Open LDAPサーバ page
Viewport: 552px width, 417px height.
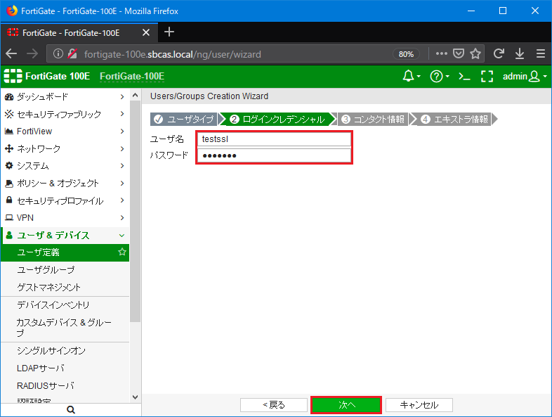pyautogui.click(x=65, y=368)
